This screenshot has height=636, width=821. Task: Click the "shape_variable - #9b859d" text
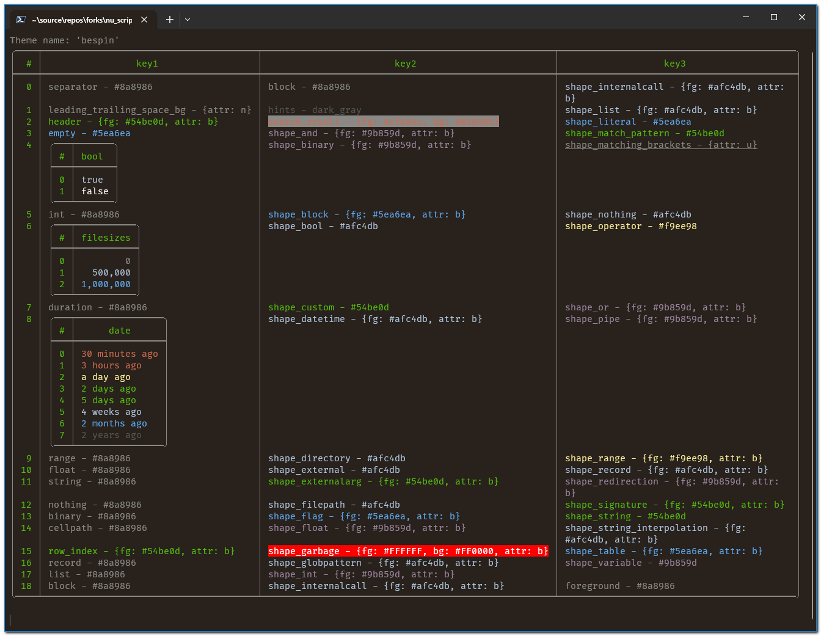(631, 563)
